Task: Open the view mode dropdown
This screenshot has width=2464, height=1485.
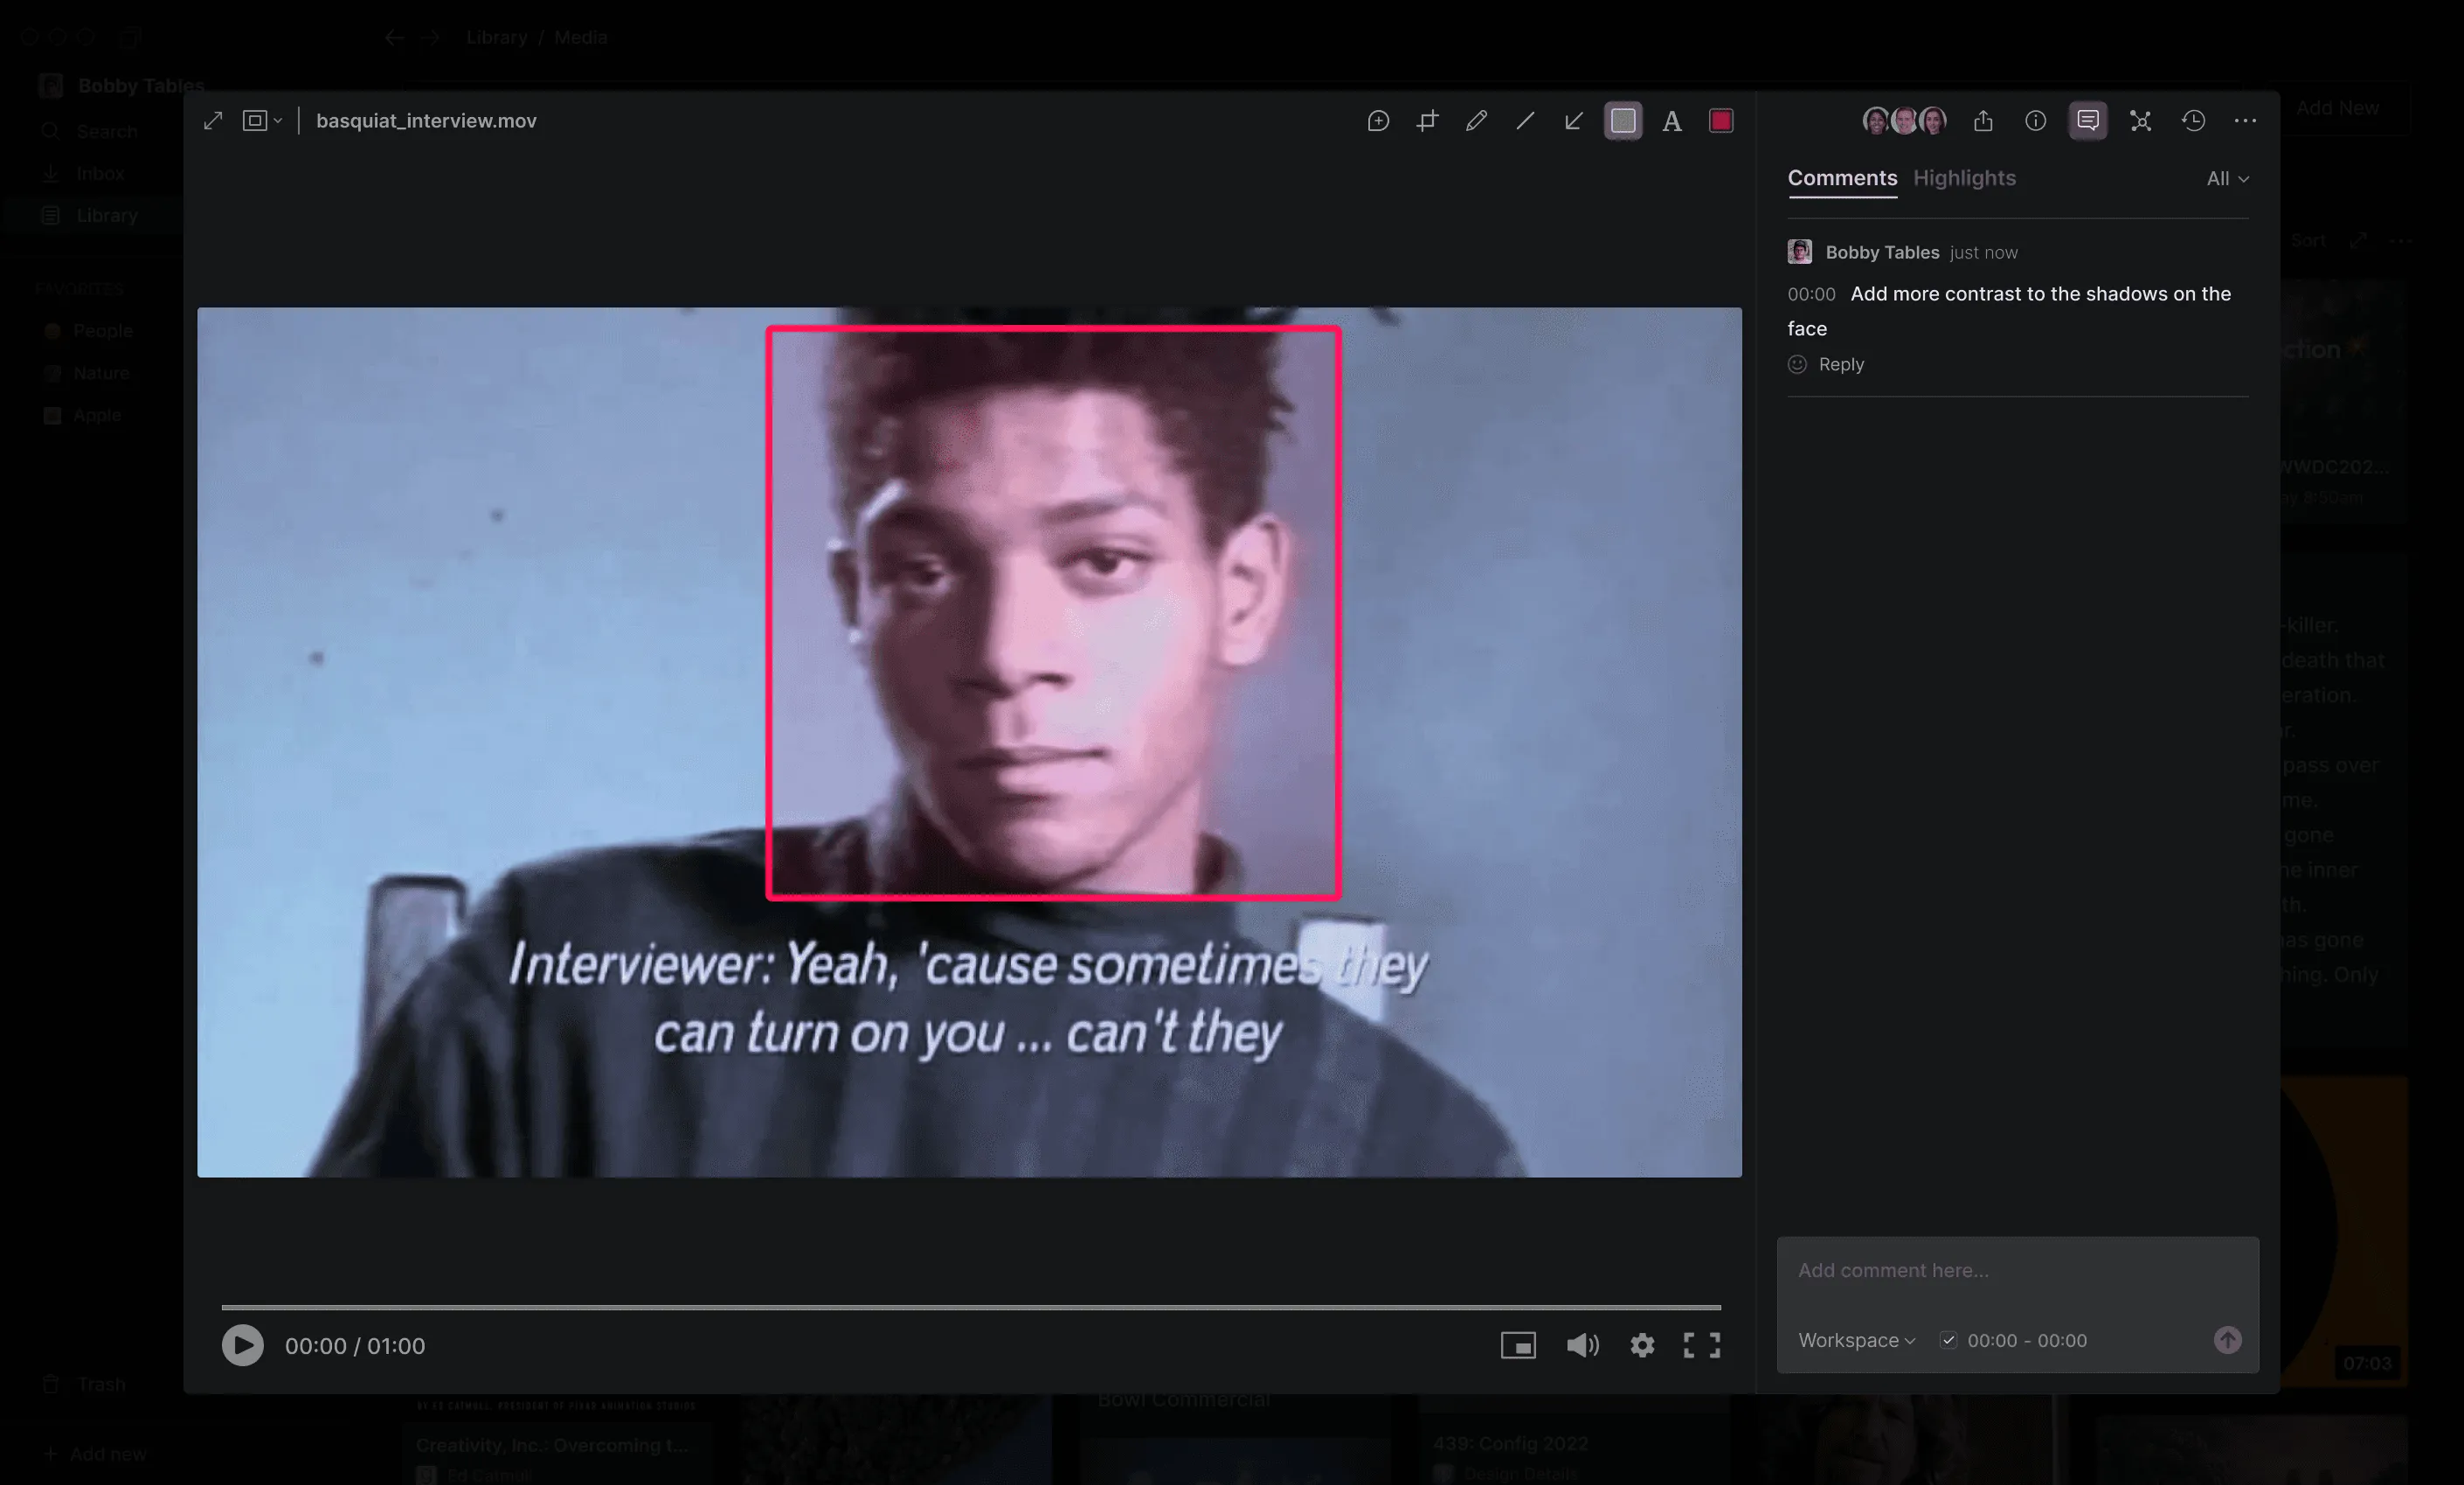Action: (x=262, y=121)
